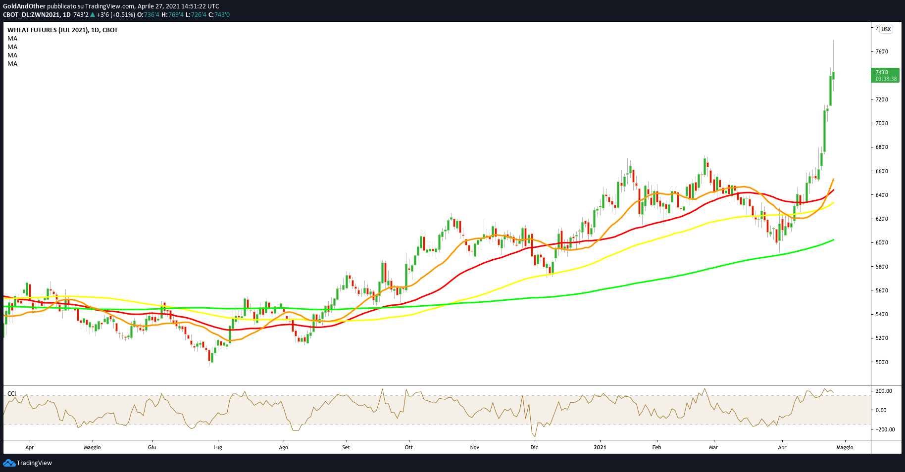Image resolution: width=905 pixels, height=472 pixels.
Task: Click the Feb month on time axis
Action: pos(656,447)
